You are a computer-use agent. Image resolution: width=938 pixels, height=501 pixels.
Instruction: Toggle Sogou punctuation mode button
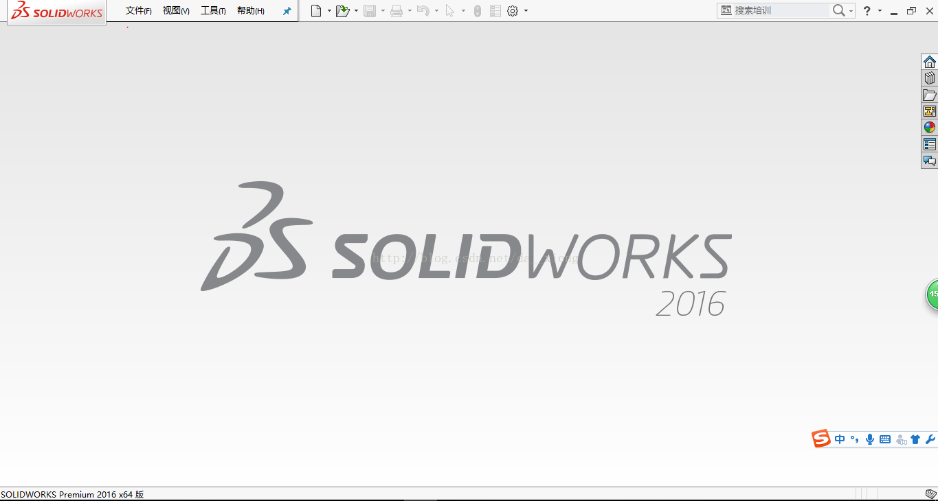854,439
